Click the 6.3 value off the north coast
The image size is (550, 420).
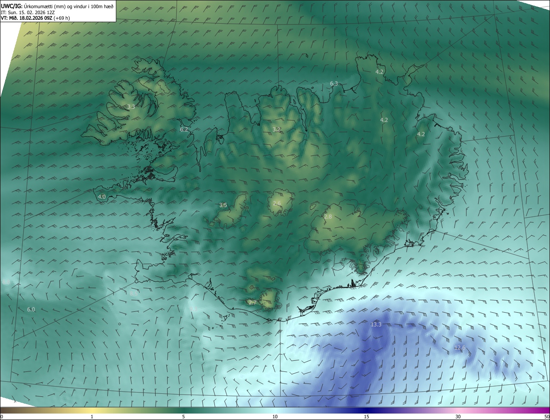pyautogui.click(x=334, y=83)
